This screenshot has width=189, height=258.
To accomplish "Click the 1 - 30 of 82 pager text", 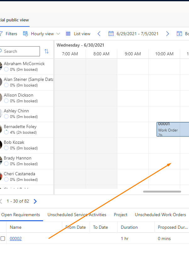I will 18,201.
